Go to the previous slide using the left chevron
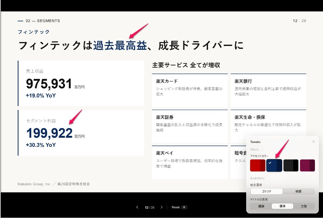Image resolution: width=323 pixels, height=218 pixels. click(x=137, y=207)
